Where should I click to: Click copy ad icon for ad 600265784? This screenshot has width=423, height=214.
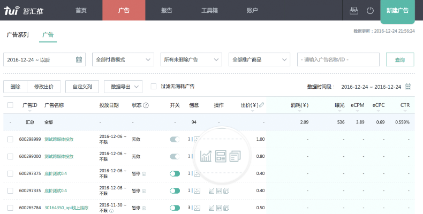(x=226, y=208)
